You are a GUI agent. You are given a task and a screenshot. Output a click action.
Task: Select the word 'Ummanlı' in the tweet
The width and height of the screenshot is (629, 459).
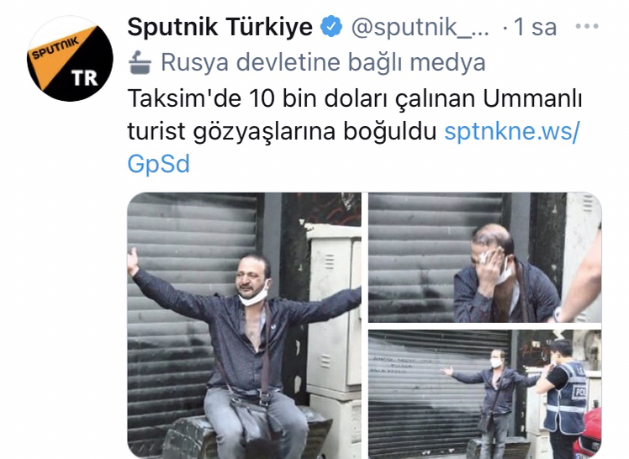532,98
